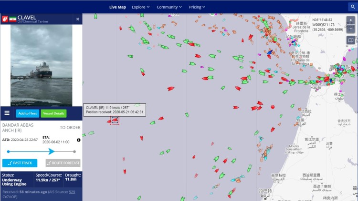
Task: Go to Live Map tab
Action: [x=117, y=7]
